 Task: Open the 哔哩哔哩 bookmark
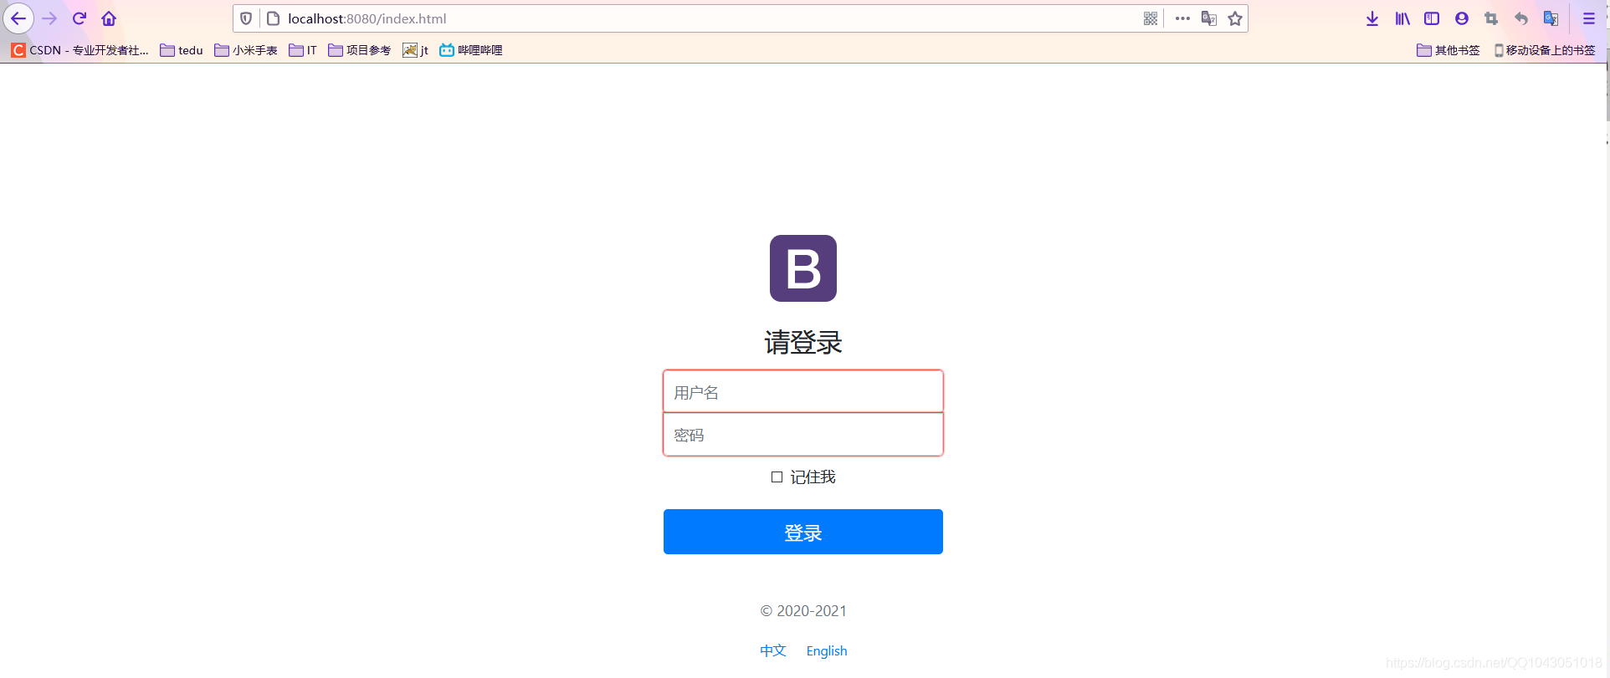(471, 50)
